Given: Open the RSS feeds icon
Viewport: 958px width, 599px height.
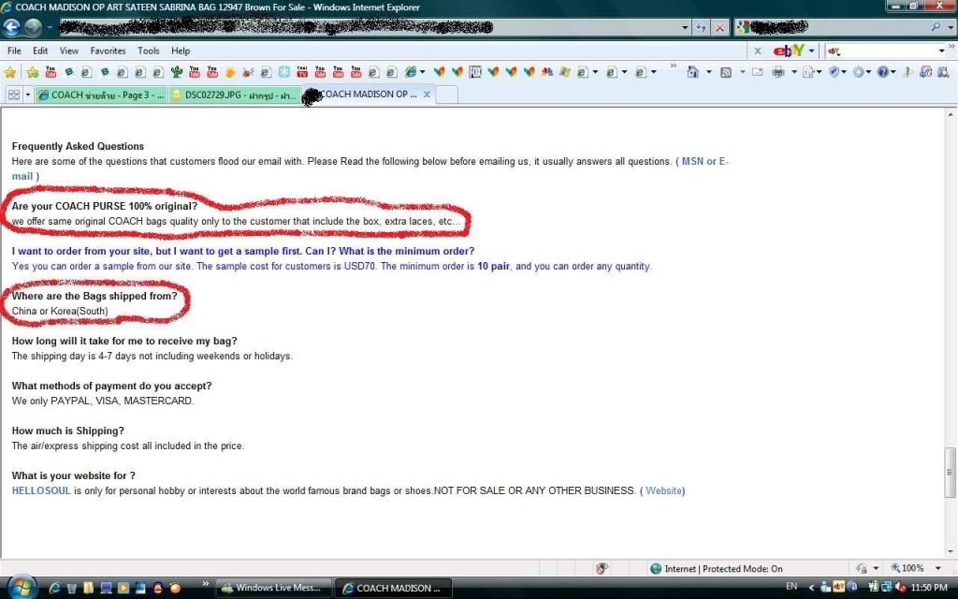Looking at the screenshot, I should tap(725, 72).
